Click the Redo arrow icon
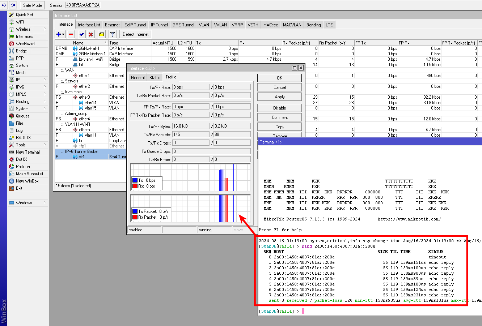 coord(13,5)
